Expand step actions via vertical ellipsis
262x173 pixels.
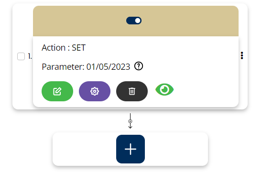click(x=242, y=55)
